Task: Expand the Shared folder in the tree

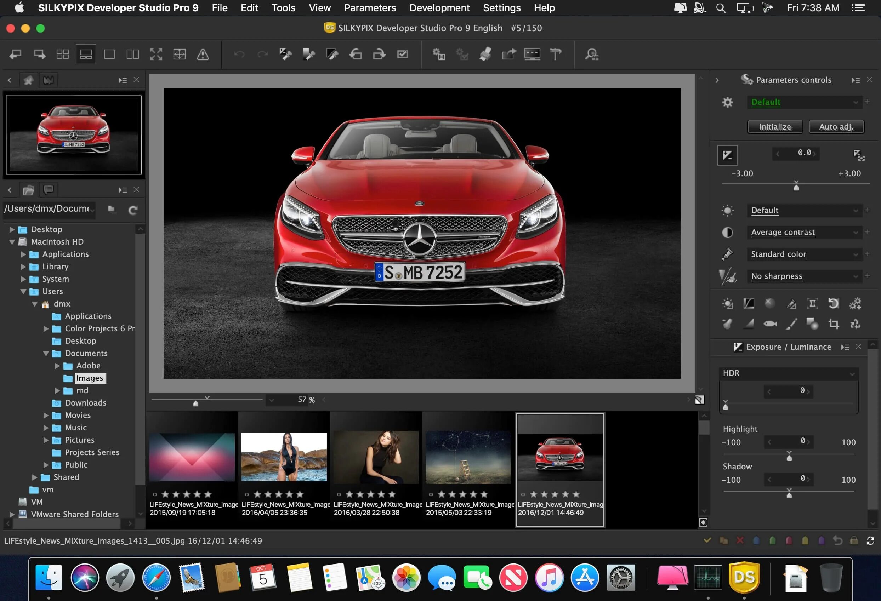Action: pos(35,477)
